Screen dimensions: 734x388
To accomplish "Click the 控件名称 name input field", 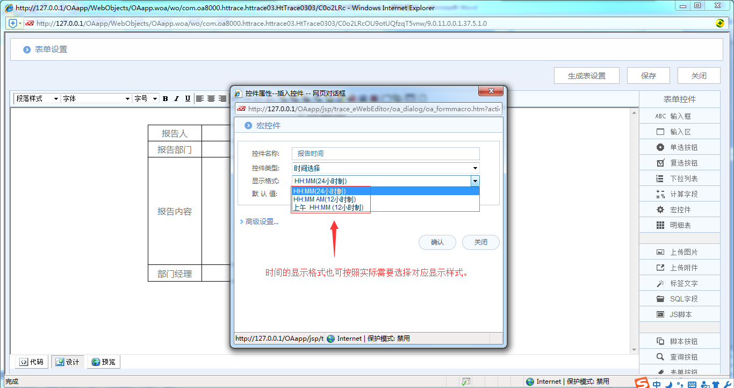I will [384, 154].
